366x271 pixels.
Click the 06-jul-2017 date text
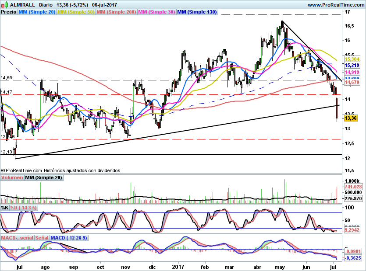(x=104, y=5)
